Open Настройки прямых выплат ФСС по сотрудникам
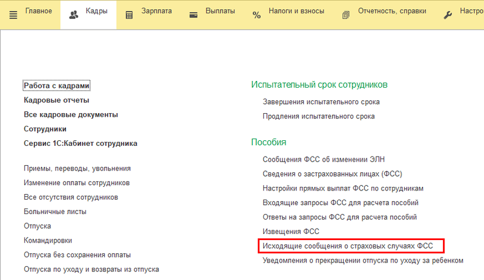This screenshot has width=484, height=280. [x=343, y=188]
